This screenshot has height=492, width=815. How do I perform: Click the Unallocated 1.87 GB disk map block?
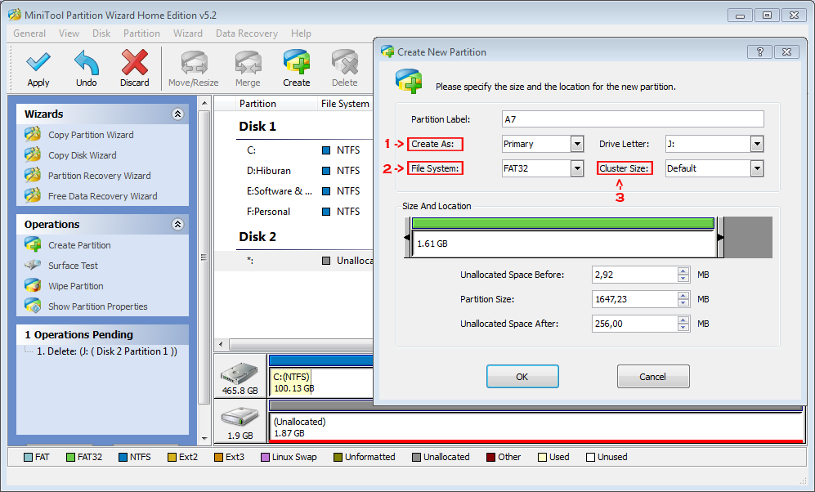536,427
